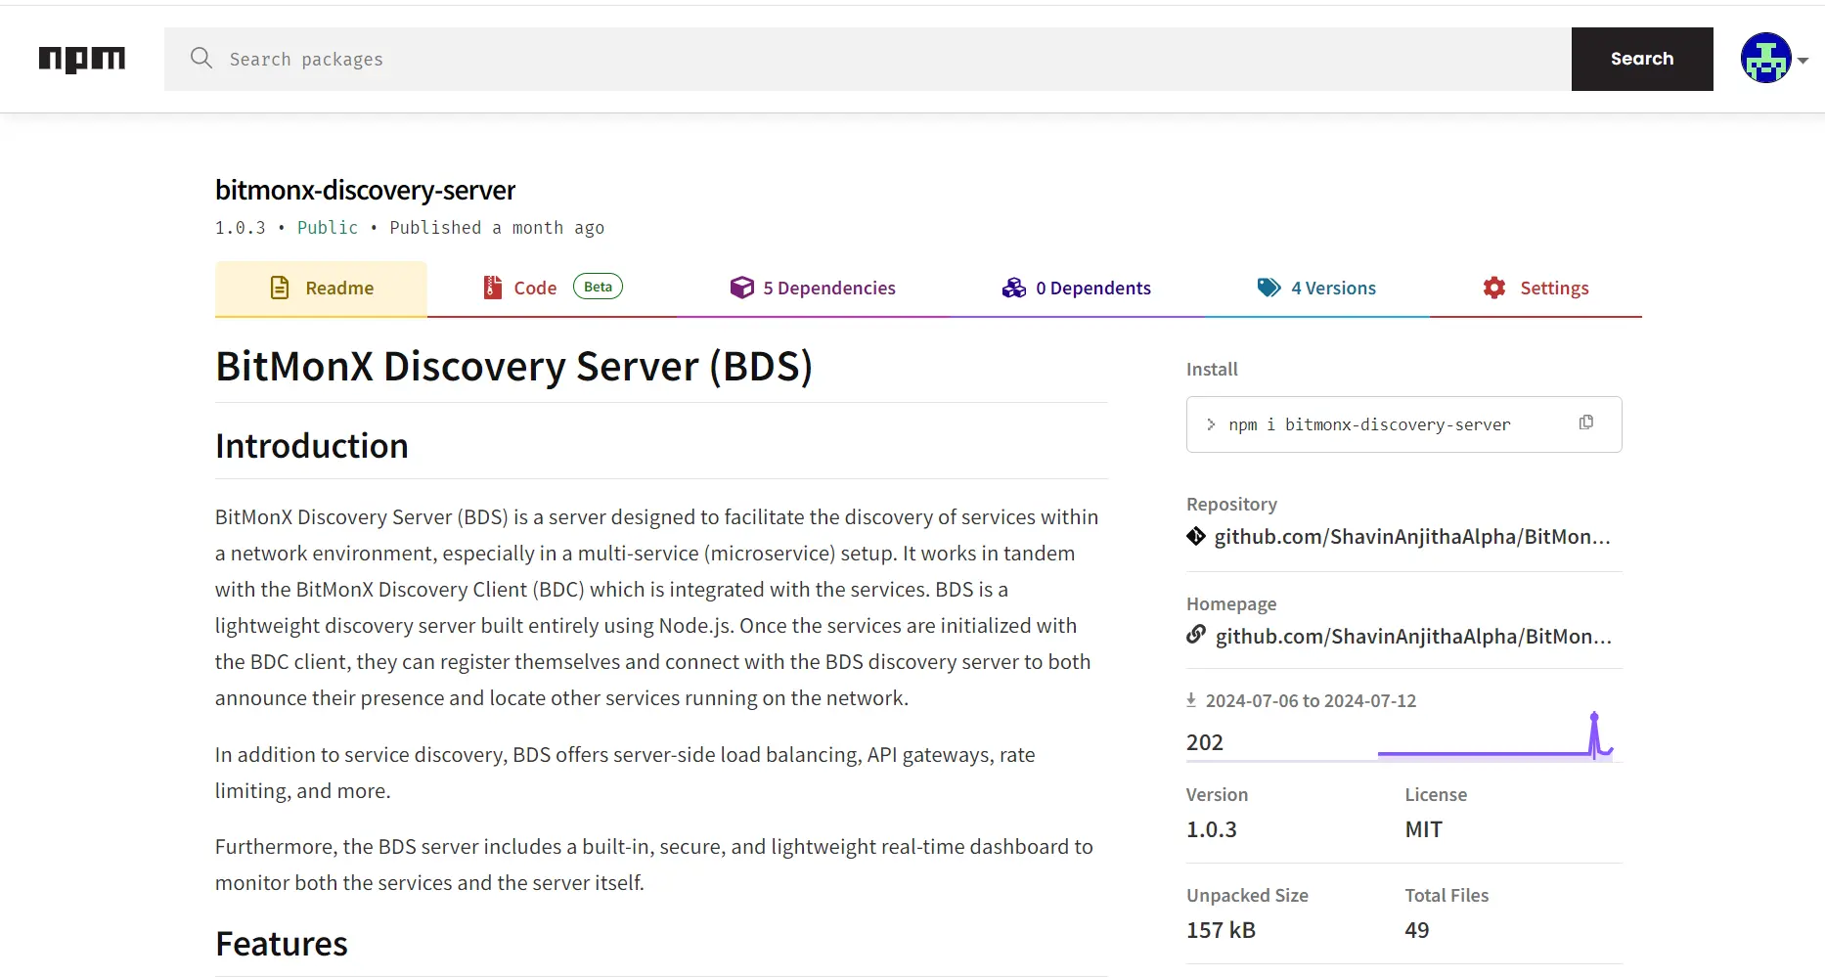The width and height of the screenshot is (1825, 978).
Task: Click the BitMonX Discovery Server (BDS) heading
Action: coord(514,367)
